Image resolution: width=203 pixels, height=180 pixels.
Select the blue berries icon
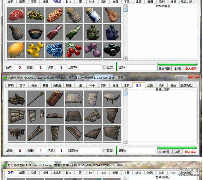click(x=54, y=50)
